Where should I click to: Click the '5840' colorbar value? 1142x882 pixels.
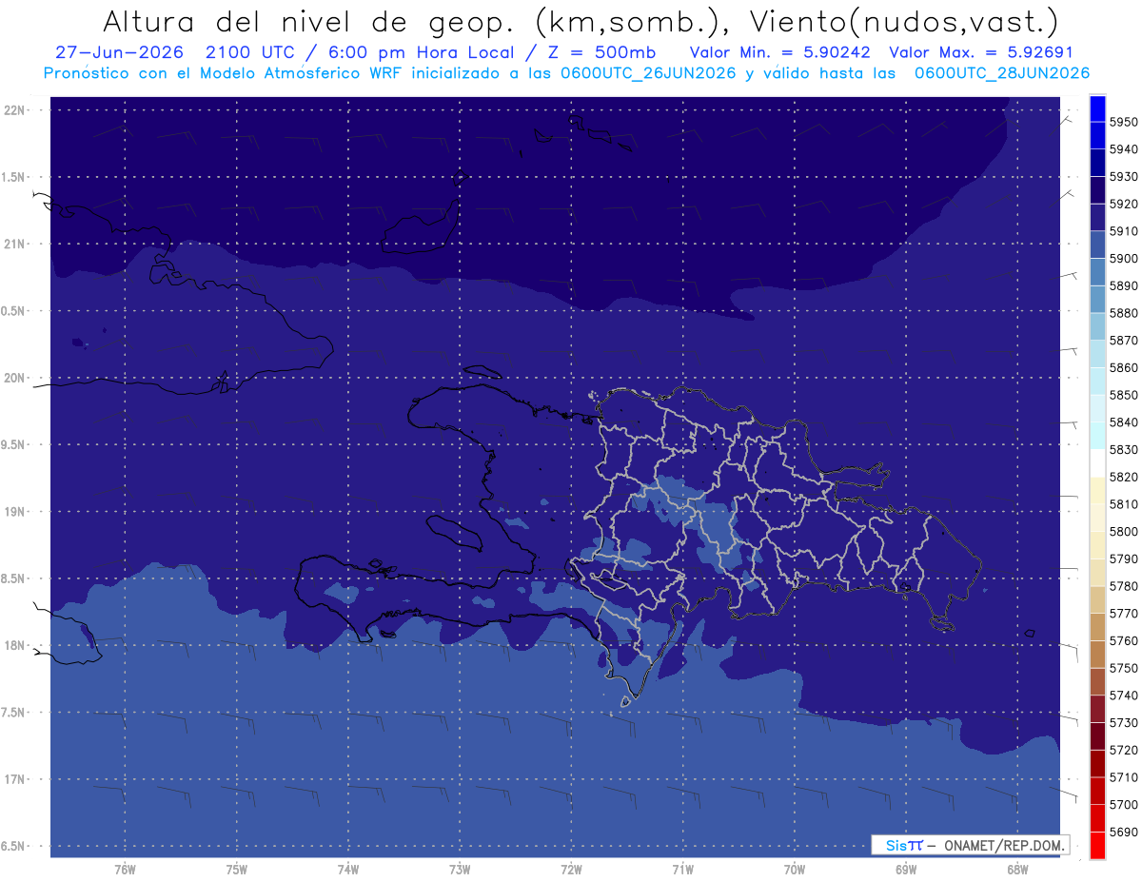pyautogui.click(x=1124, y=422)
